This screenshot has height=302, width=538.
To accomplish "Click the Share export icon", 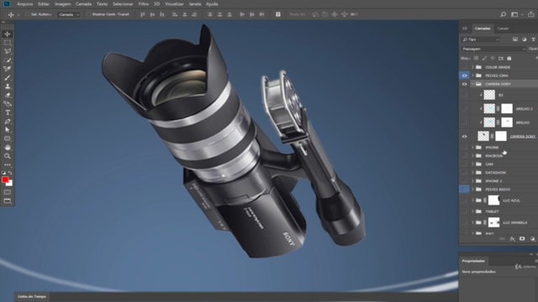I will click(530, 14).
